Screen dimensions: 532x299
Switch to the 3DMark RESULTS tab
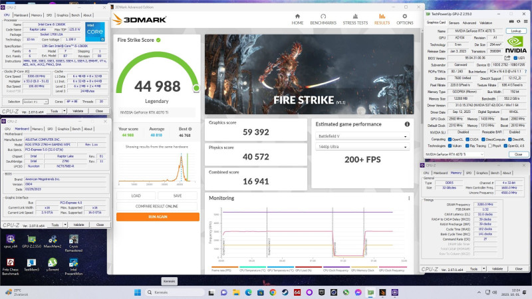click(382, 20)
